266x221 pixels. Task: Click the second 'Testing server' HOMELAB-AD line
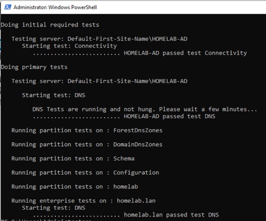pyautogui.click(x=100, y=81)
